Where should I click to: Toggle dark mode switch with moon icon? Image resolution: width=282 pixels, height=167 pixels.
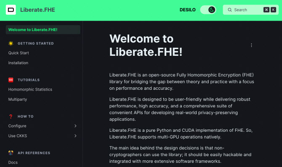208,10
